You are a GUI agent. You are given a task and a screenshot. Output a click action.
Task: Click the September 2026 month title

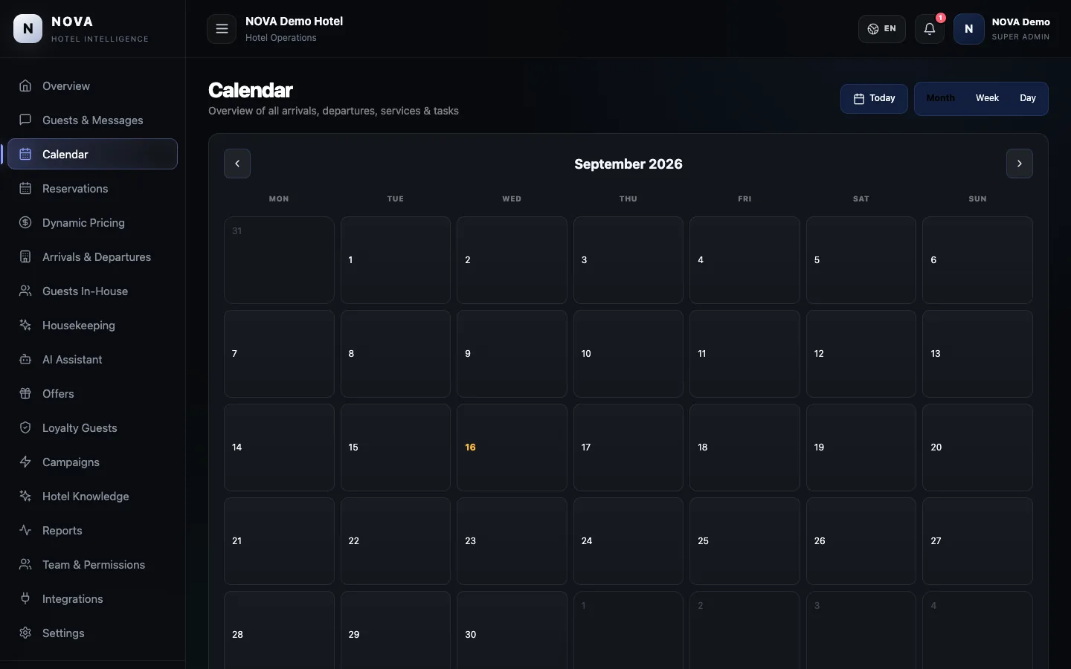(x=628, y=164)
